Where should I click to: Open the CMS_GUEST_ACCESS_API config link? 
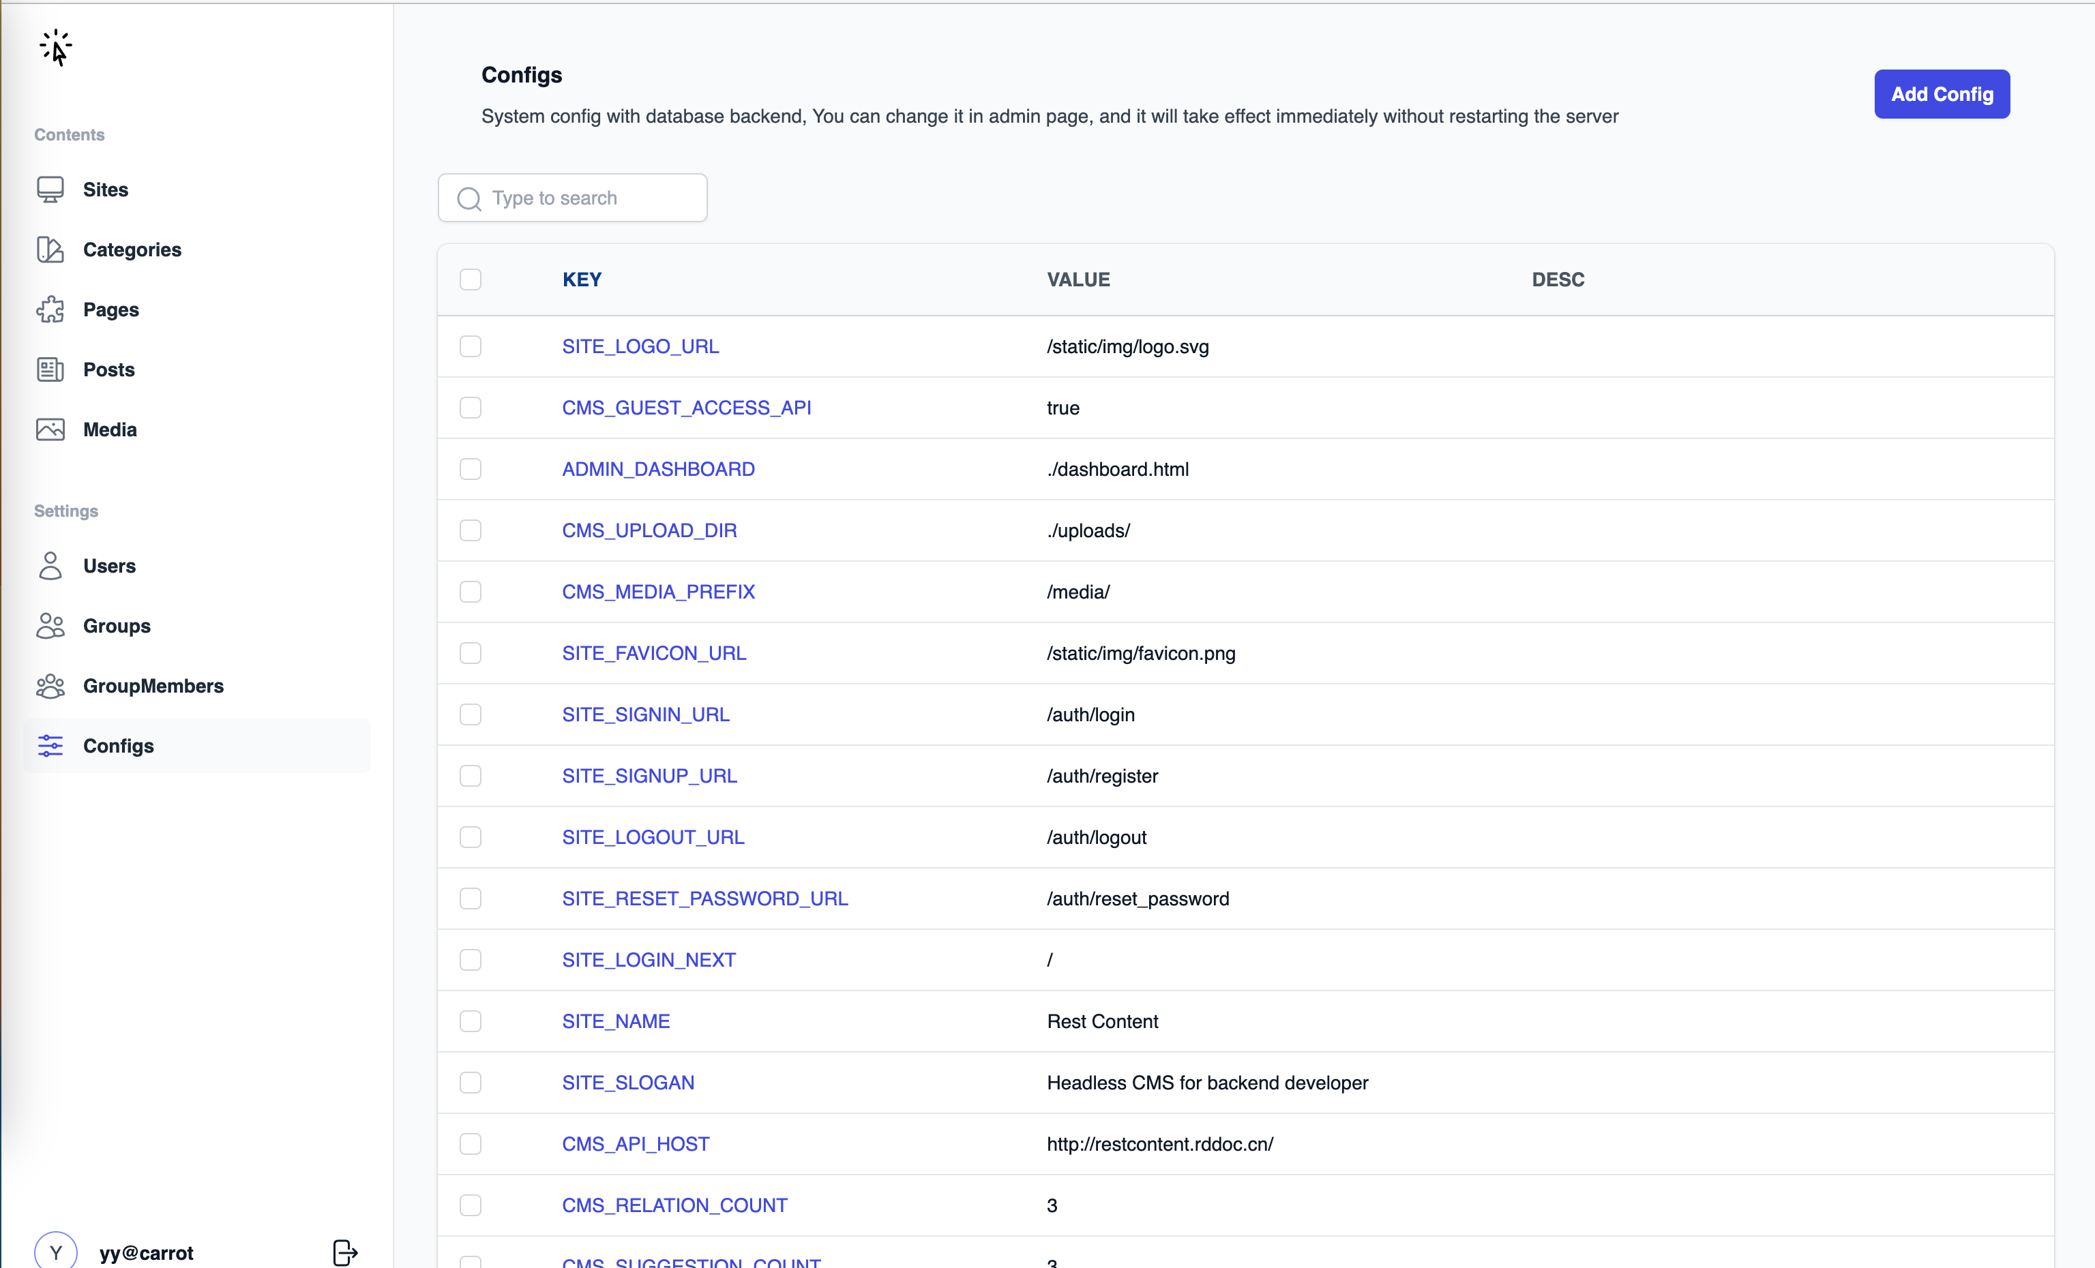point(686,408)
